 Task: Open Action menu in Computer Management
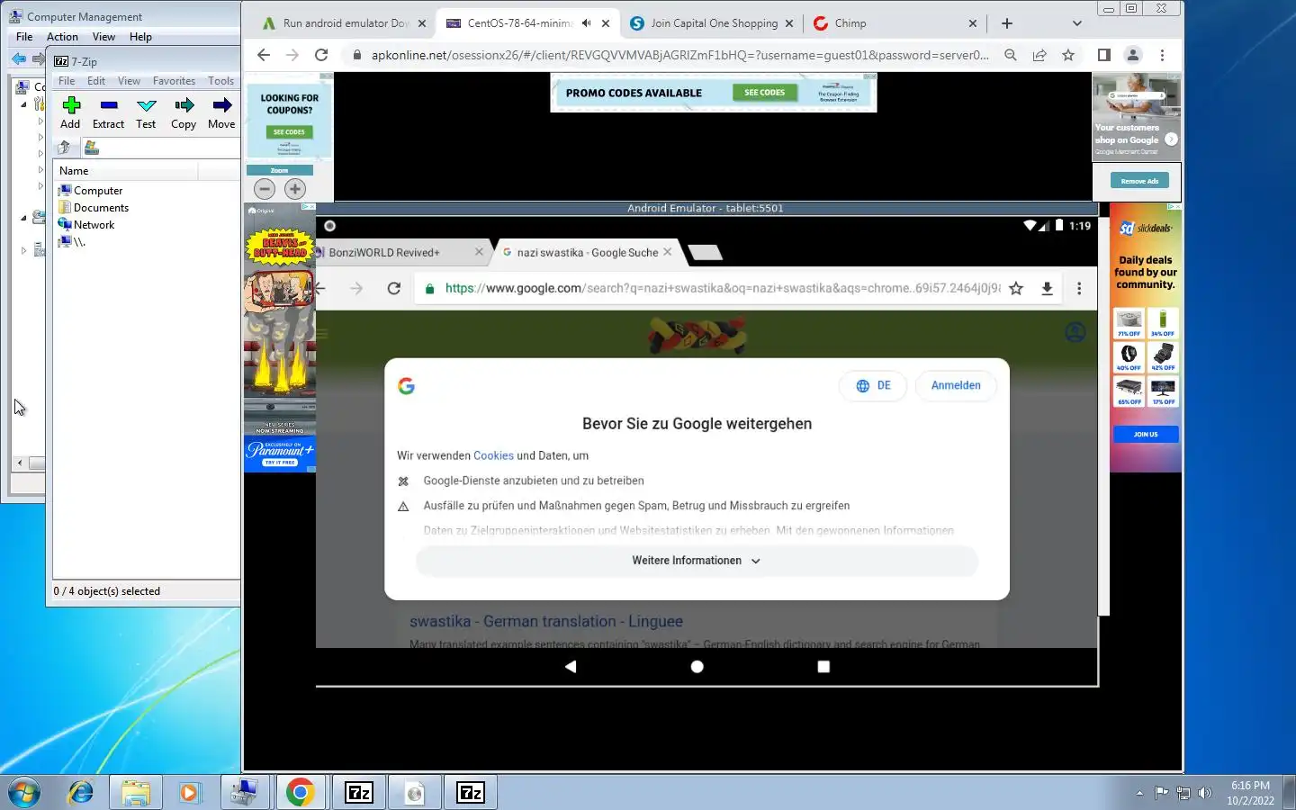[x=62, y=37]
